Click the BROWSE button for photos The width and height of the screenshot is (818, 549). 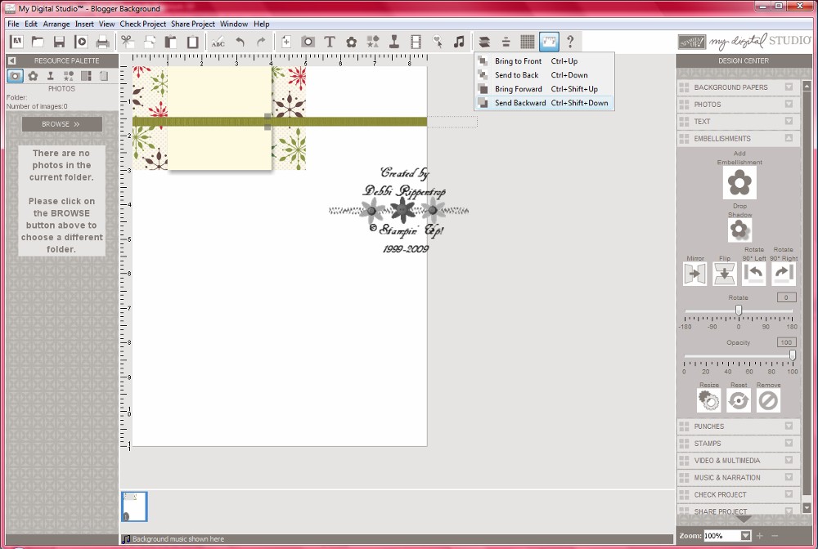(61, 124)
